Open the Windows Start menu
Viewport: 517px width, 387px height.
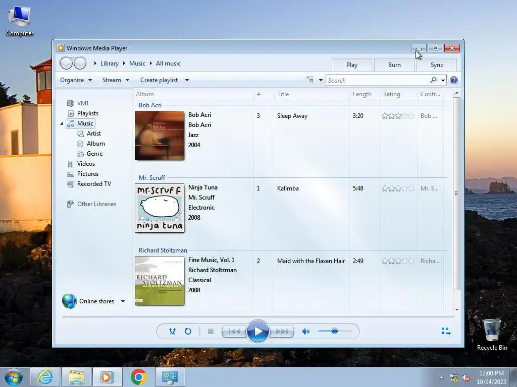point(14,377)
